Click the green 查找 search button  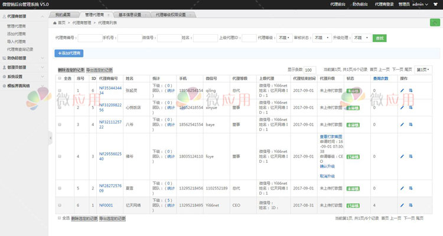pyautogui.click(x=380, y=38)
